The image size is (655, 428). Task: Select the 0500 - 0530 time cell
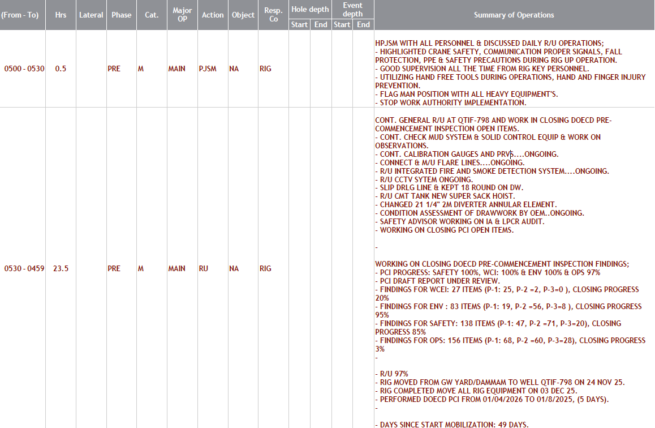click(24, 69)
